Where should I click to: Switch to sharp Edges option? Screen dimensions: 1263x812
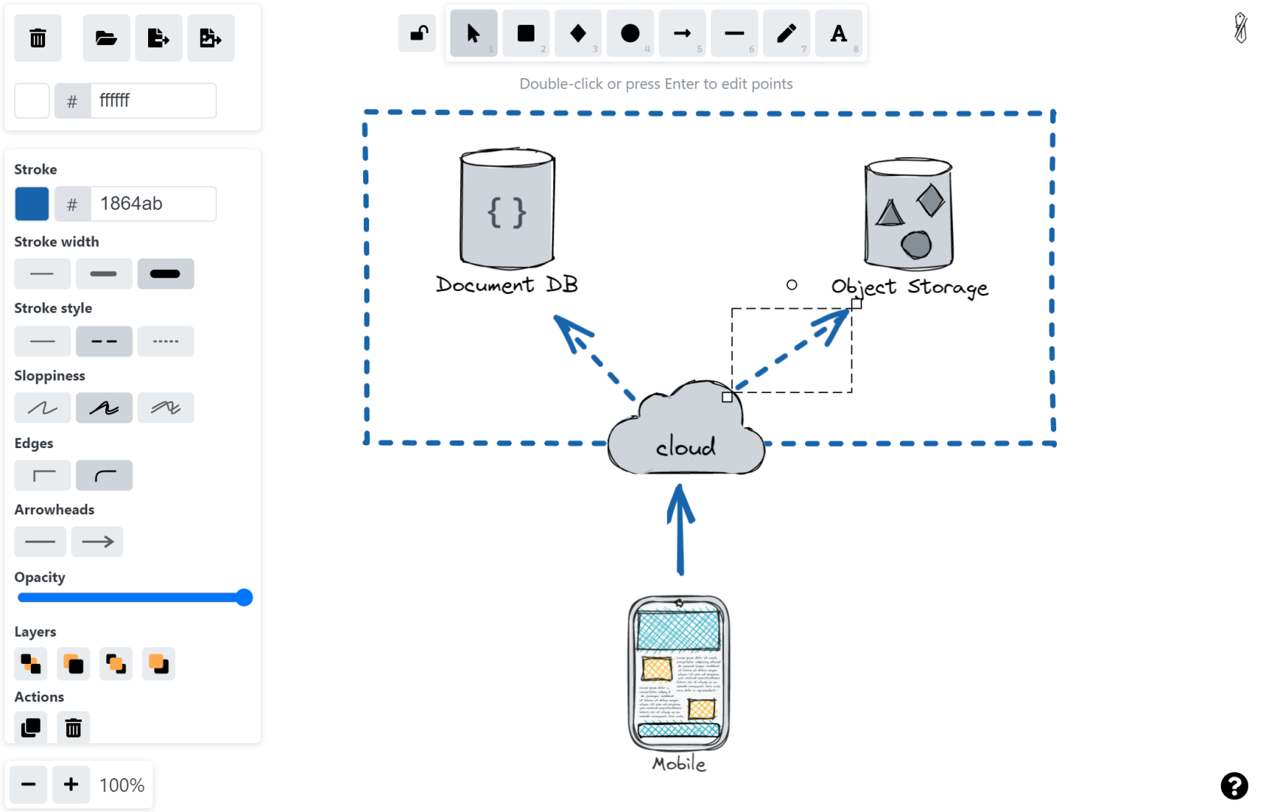click(42, 475)
